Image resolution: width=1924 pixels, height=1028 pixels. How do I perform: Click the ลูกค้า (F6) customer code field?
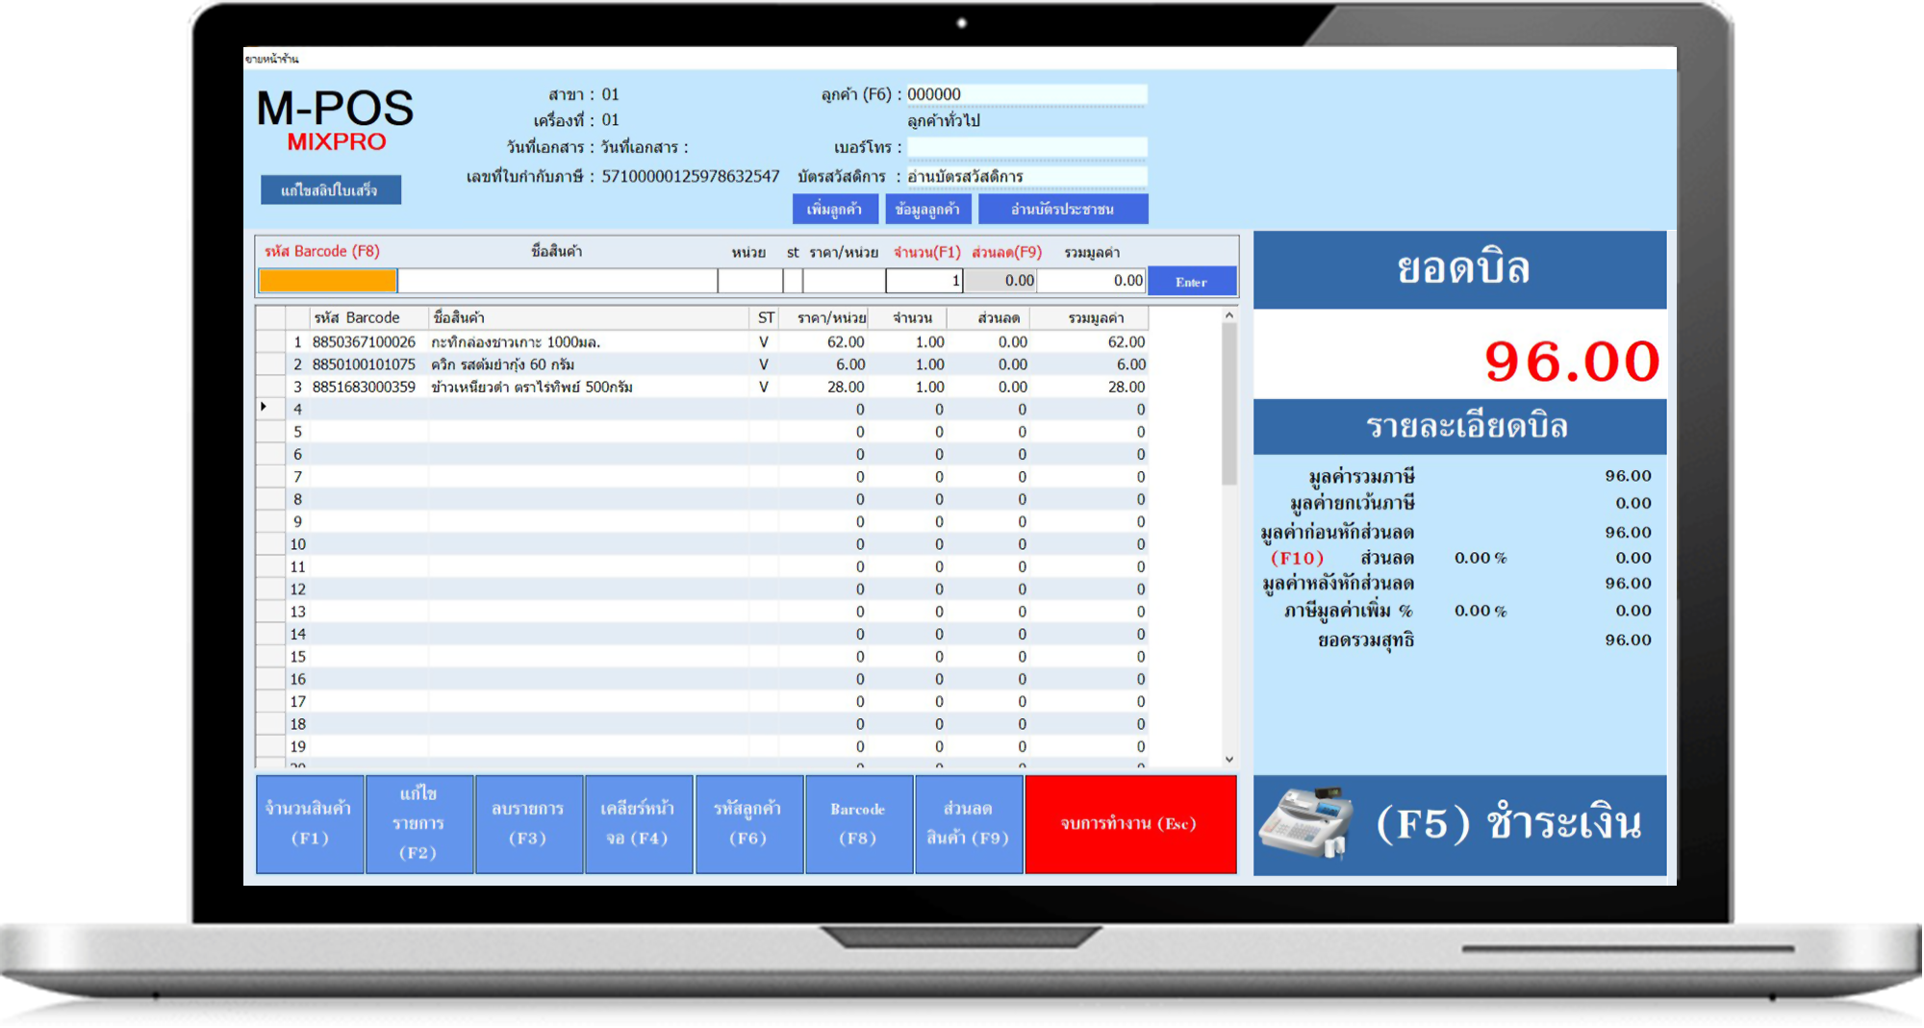click(1025, 94)
